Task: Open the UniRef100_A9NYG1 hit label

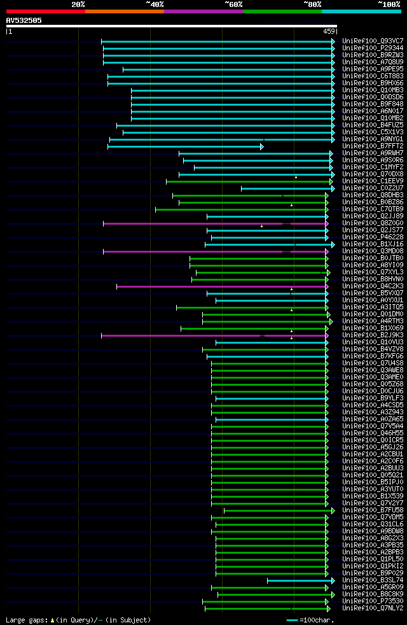Action: tap(373, 139)
